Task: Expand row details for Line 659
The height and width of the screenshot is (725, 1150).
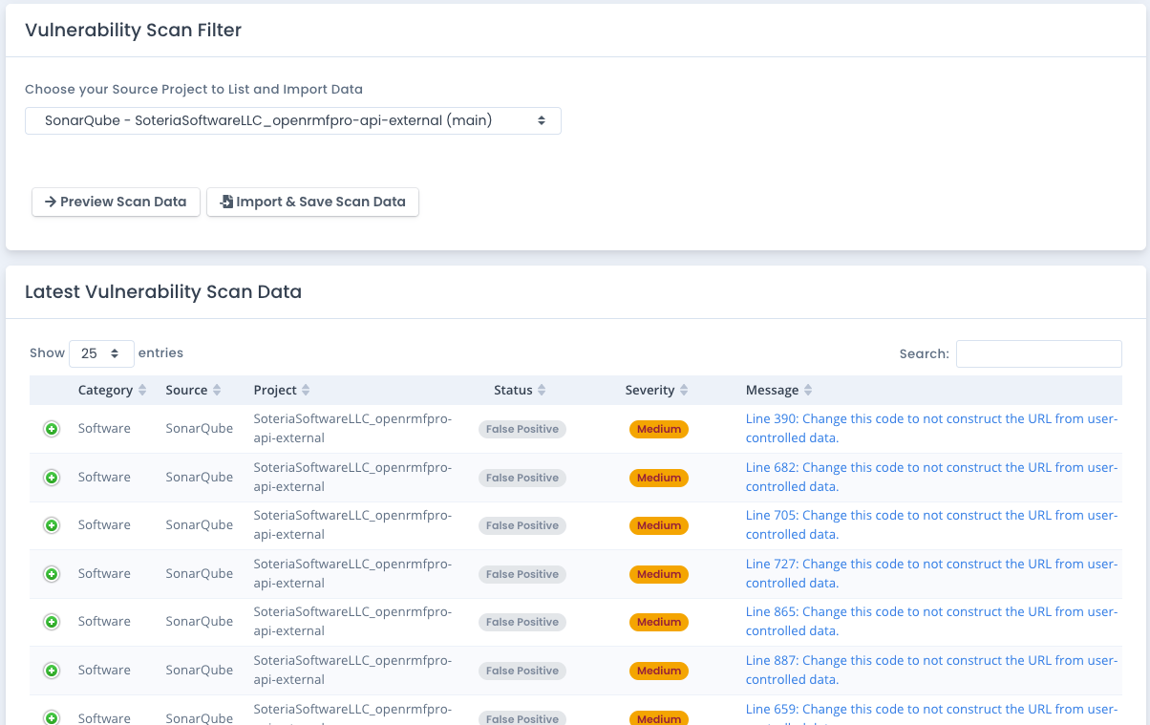Action: 52,717
